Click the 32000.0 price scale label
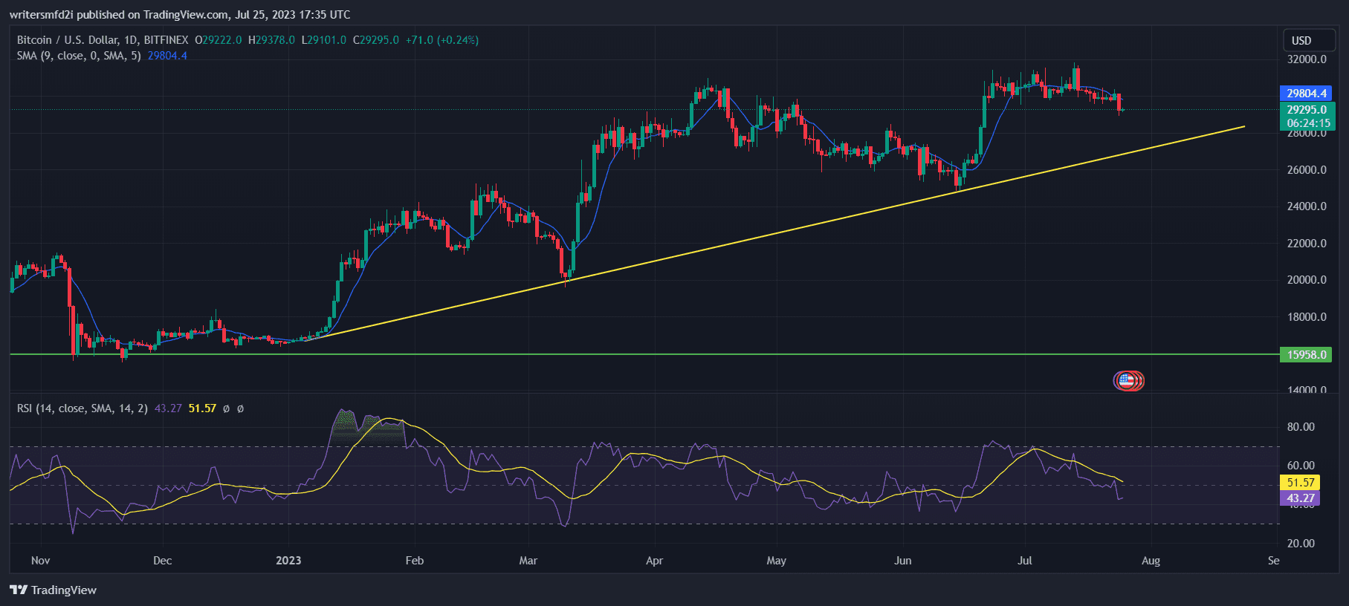Screen dimensions: 1349x606 [1307, 59]
